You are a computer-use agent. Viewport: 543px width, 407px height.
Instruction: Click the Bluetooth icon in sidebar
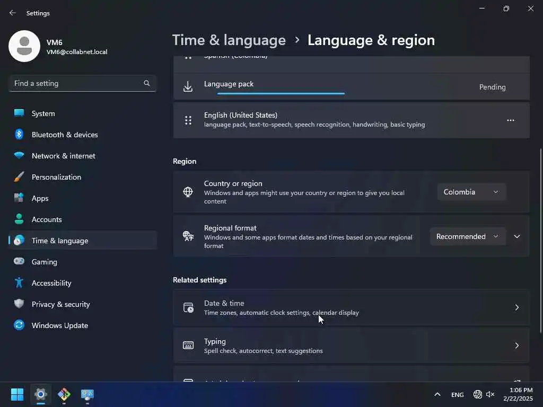[x=19, y=134]
